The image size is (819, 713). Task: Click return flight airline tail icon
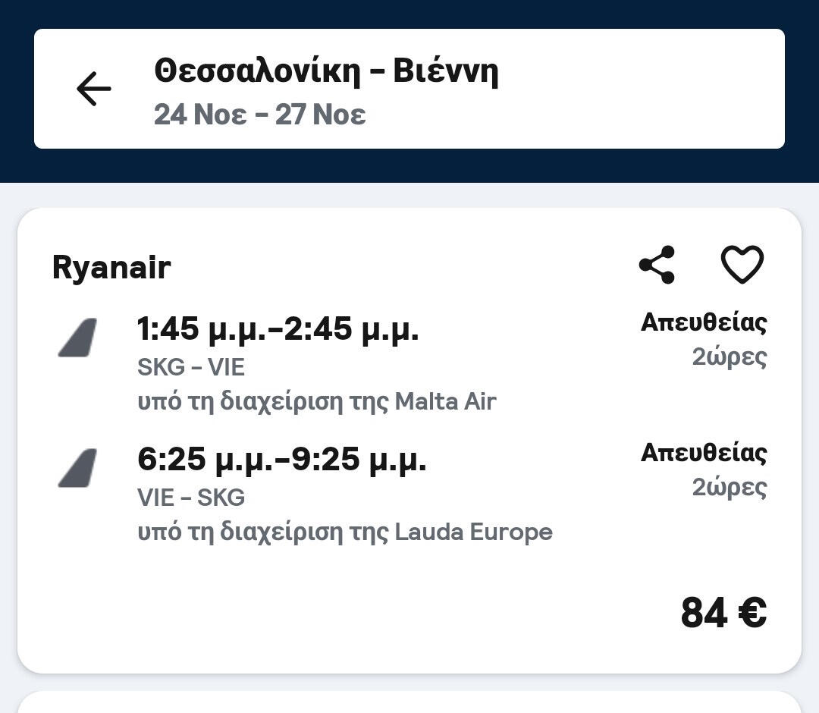78,468
